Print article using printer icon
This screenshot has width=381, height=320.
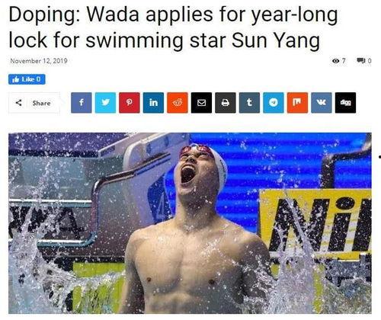click(x=226, y=103)
